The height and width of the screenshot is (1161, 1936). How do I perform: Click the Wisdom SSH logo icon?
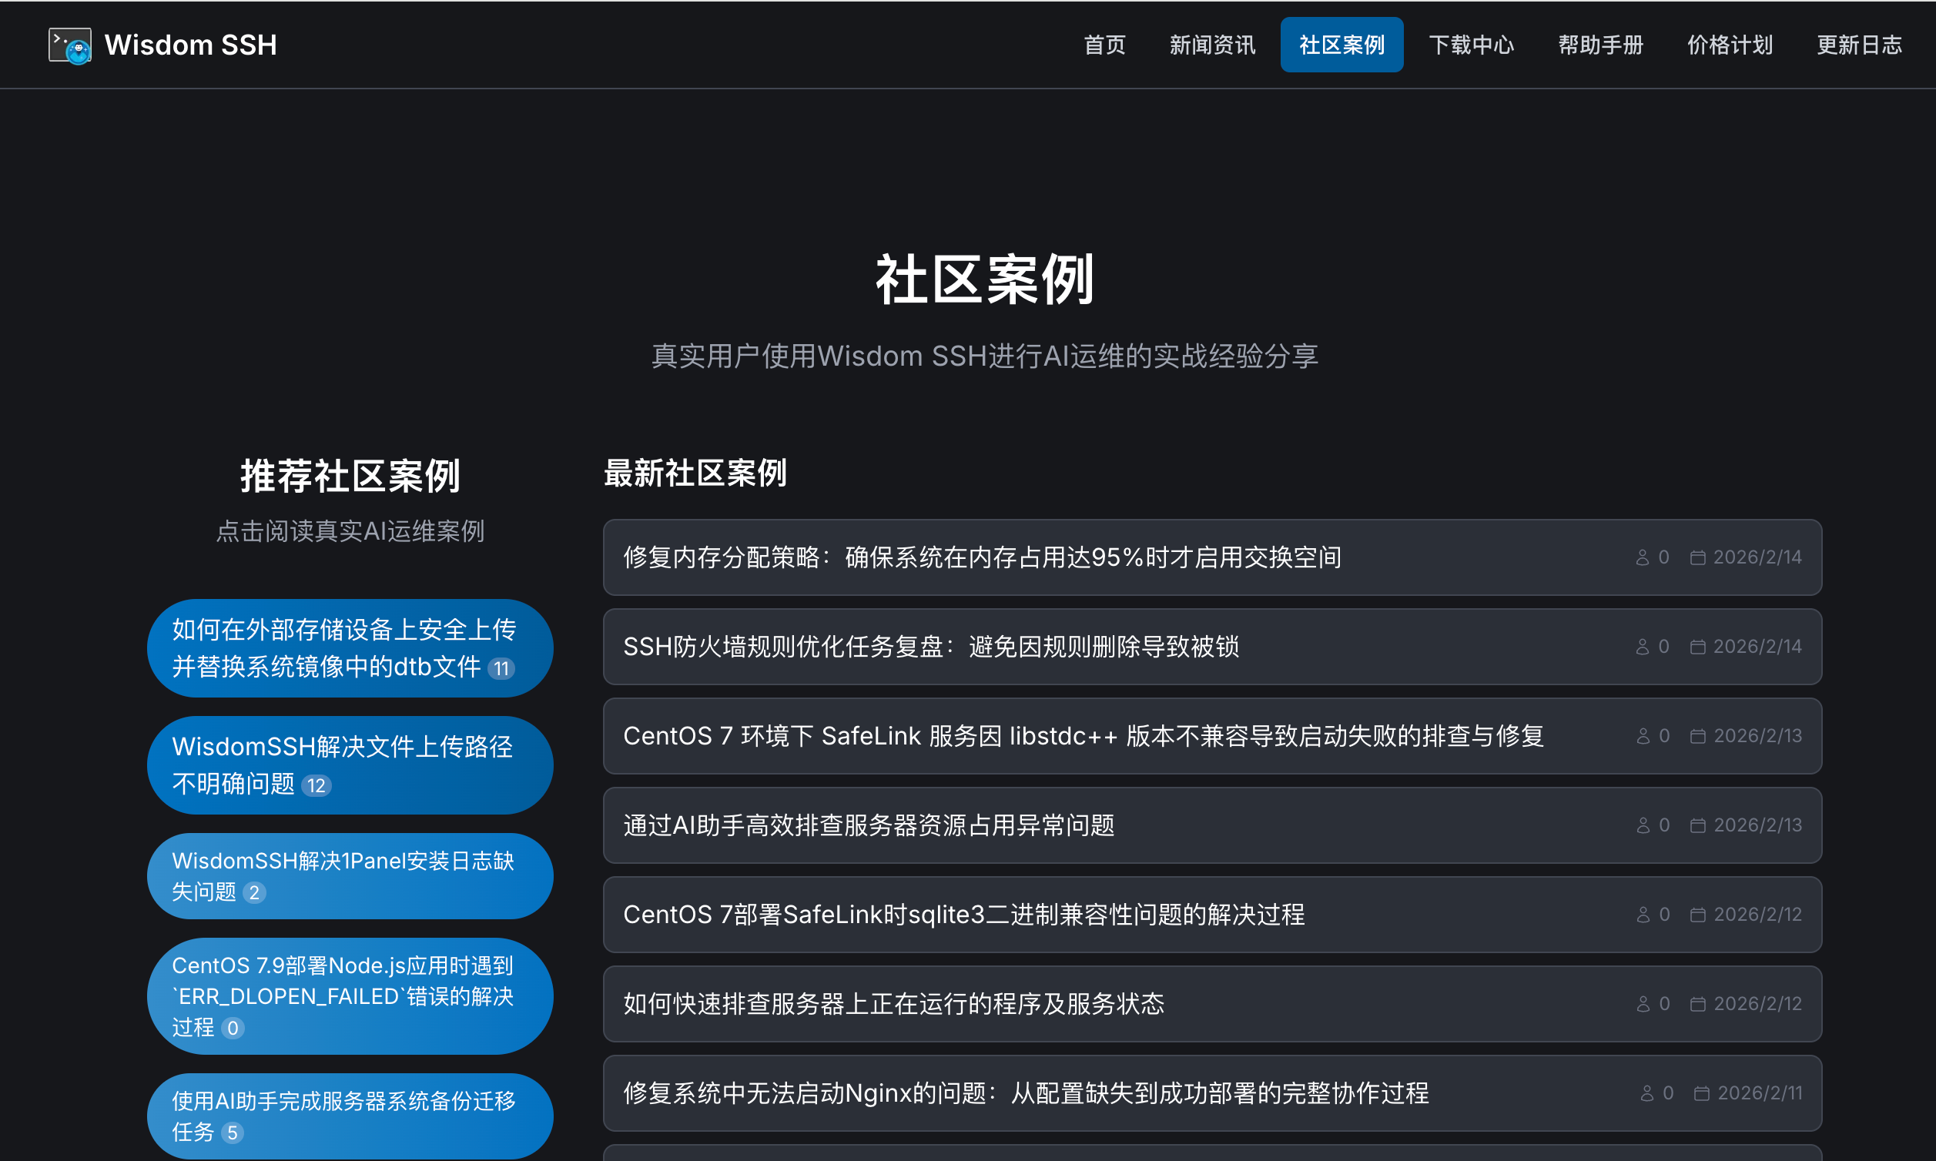pyautogui.click(x=69, y=45)
